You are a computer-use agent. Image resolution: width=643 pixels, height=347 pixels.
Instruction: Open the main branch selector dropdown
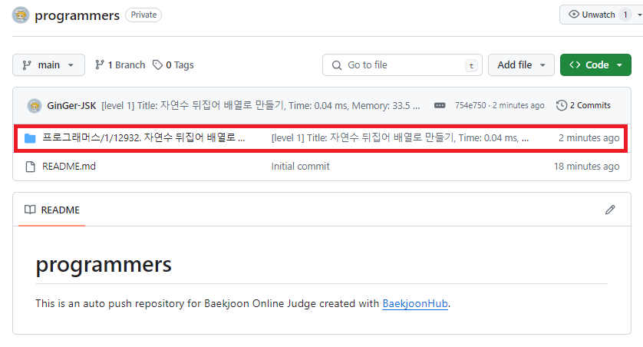(48, 64)
